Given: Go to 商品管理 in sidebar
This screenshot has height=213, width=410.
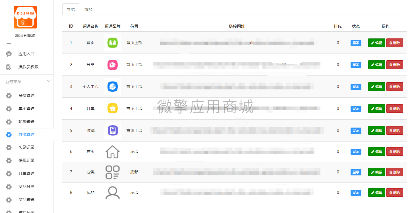Looking at the screenshot, I should 26,200.
